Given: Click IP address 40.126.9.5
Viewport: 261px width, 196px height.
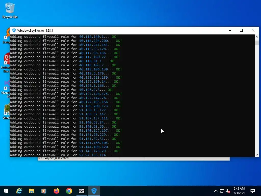Looking at the screenshot, I should coord(89,90).
